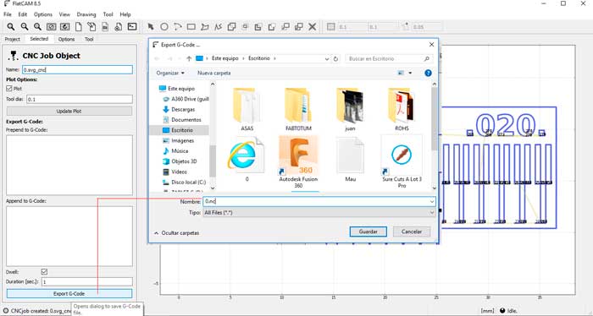Select Descargas in the navigation pane

[x=183, y=109]
